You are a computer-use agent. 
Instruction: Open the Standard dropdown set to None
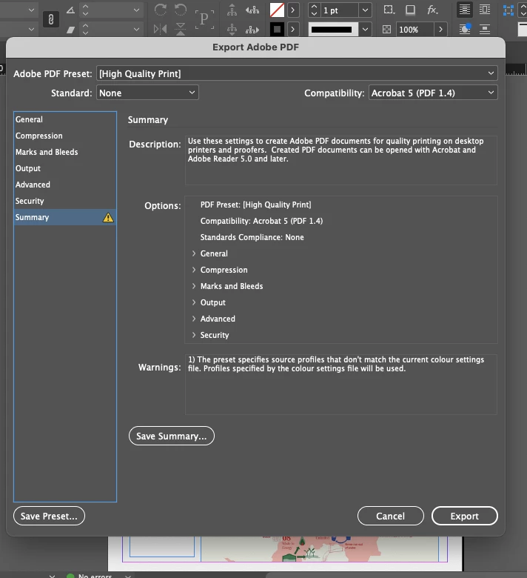tap(147, 93)
